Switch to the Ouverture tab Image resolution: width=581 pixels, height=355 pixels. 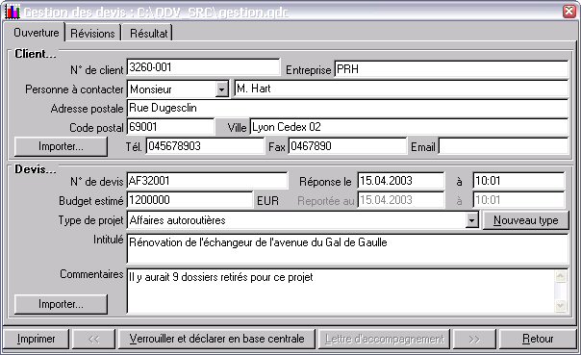click(36, 33)
